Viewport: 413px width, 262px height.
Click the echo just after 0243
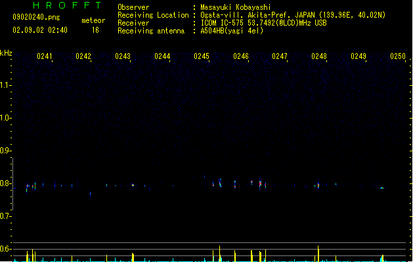(133, 185)
